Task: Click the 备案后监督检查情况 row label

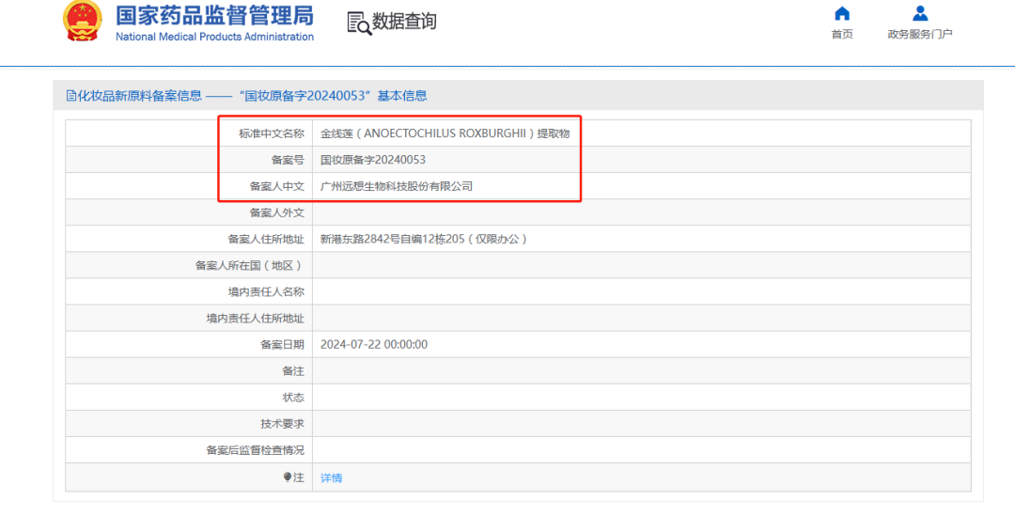Action: [255, 450]
